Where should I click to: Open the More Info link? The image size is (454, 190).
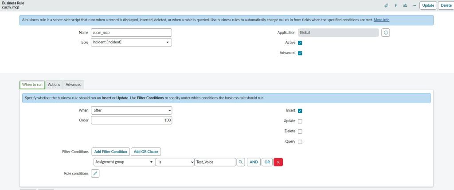pos(381,20)
